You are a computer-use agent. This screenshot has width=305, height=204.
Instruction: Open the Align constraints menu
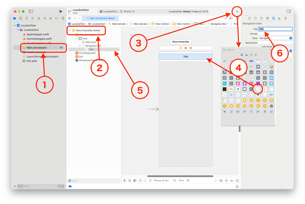(x=221, y=181)
